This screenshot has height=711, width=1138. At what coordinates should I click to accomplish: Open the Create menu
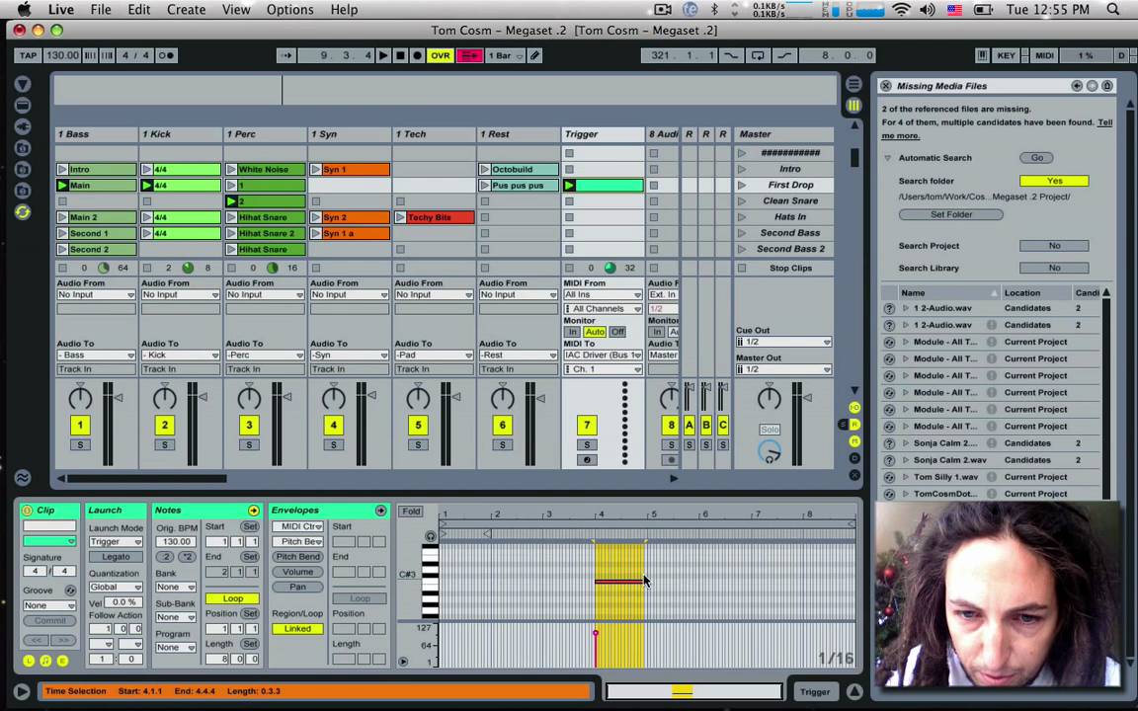point(186,10)
